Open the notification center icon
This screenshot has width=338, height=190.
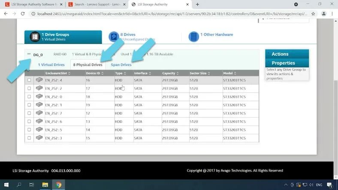coord(329,185)
